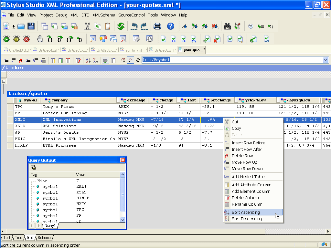This screenshot has width=331, height=248.
Task: Toggle XQuery 2.0 mode off
Action: click(130, 60)
